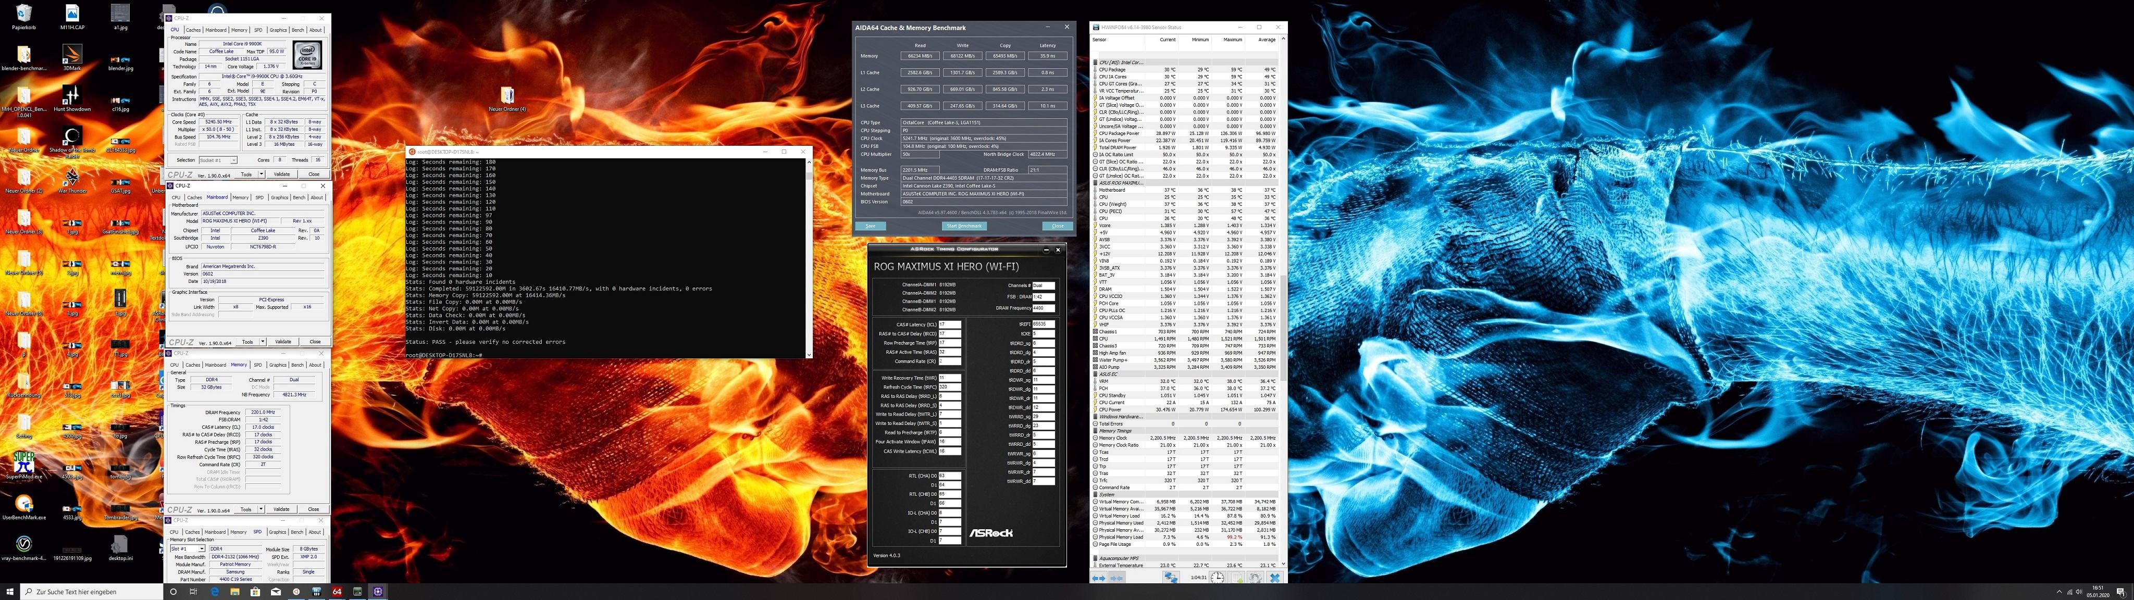Click the HWiNFO expand columns arrows icon
The height and width of the screenshot is (600, 2134).
coord(1099,579)
